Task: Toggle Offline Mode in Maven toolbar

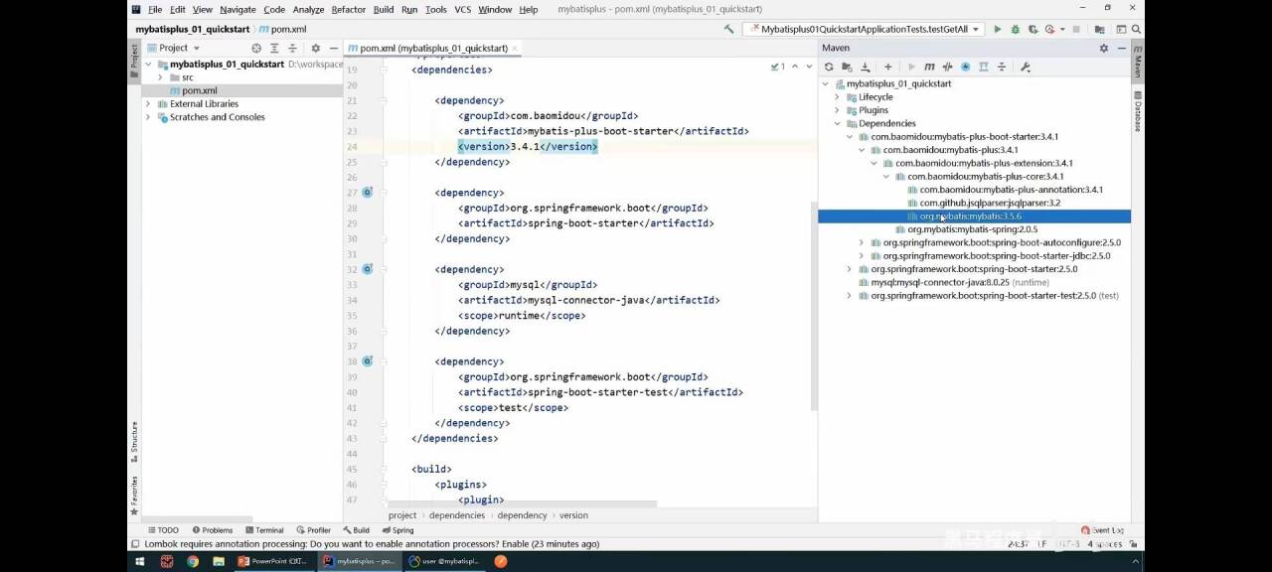Action: [x=947, y=67]
